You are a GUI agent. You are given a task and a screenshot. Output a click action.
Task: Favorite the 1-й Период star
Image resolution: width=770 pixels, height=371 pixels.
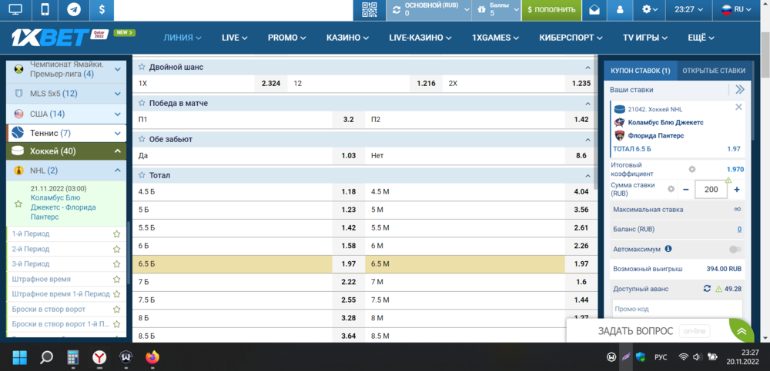coord(116,234)
